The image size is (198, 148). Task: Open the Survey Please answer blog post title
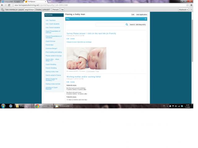91,34
